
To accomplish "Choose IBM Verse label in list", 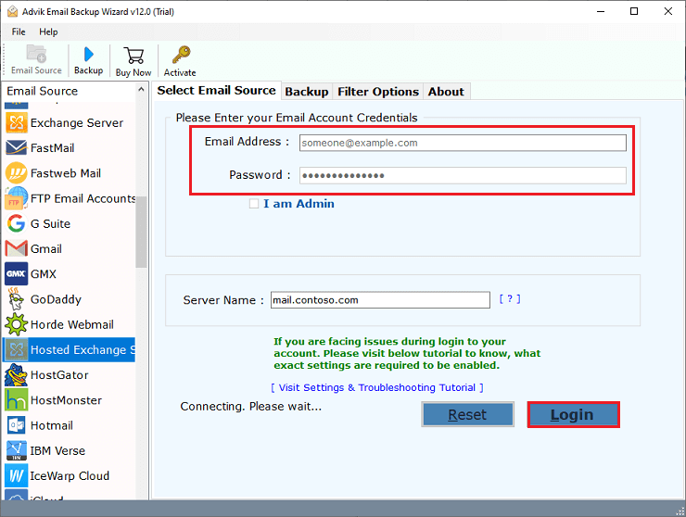I will (x=57, y=451).
